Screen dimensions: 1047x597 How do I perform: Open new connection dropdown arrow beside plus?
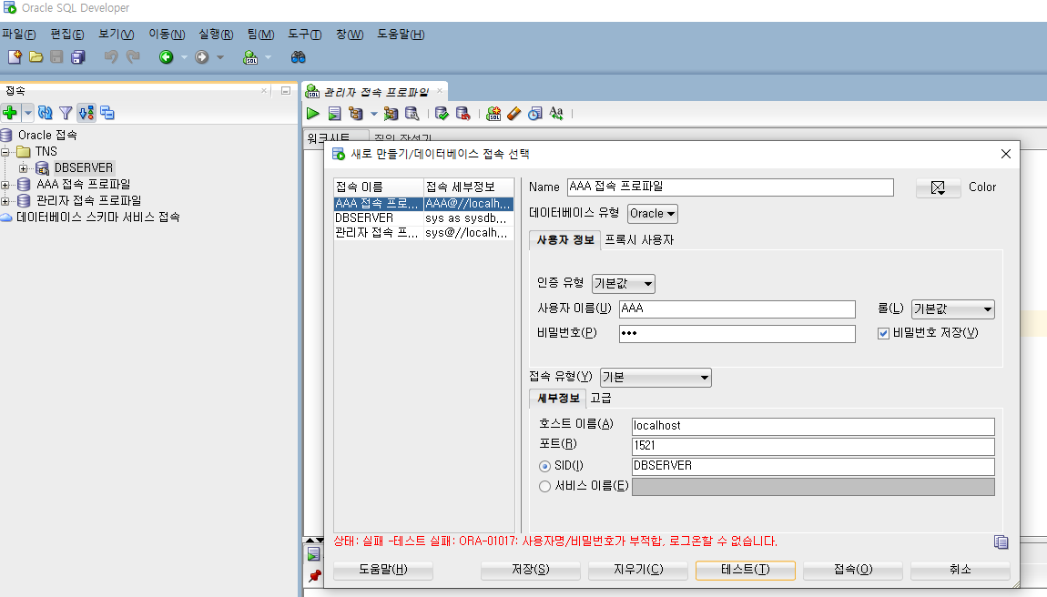(28, 113)
